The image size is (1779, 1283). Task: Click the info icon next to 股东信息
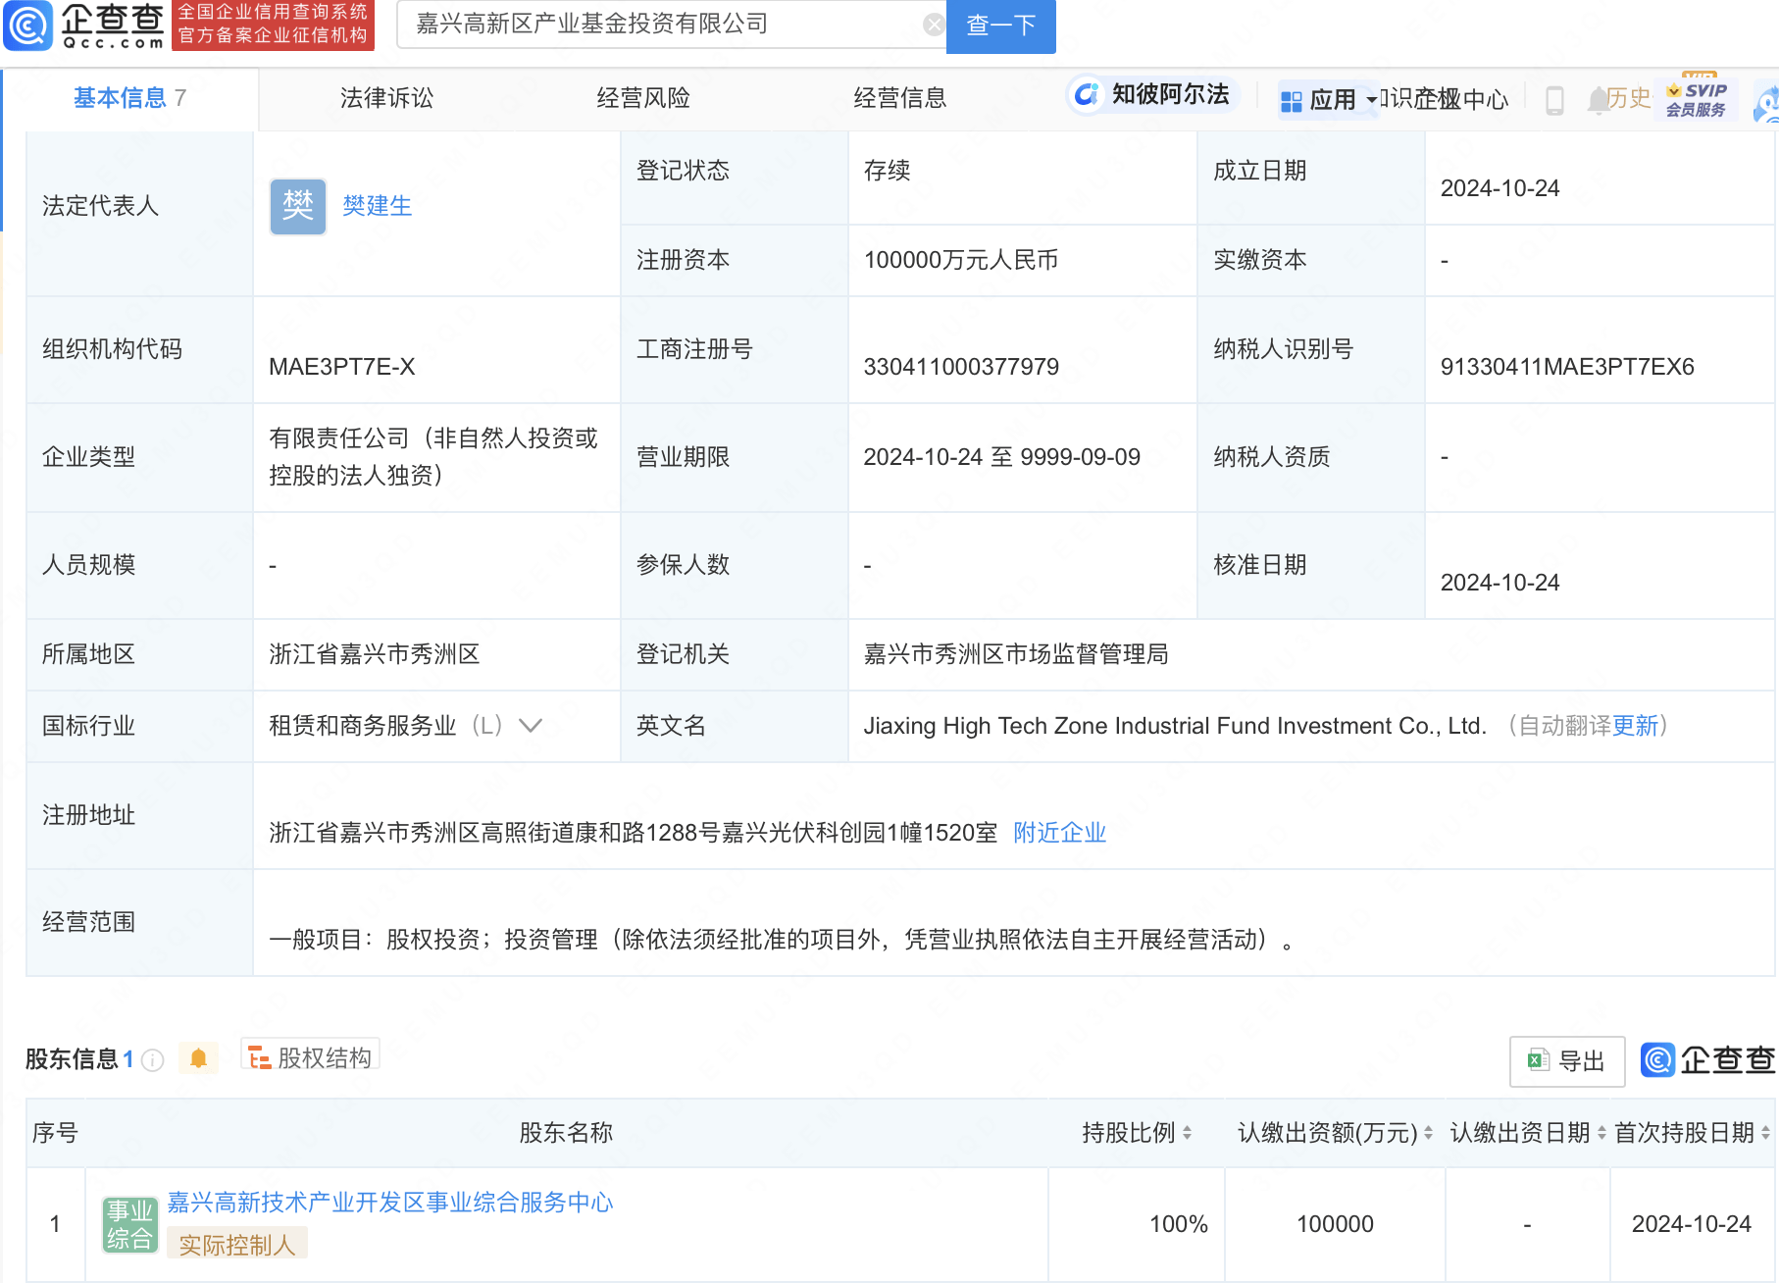pos(152,1059)
